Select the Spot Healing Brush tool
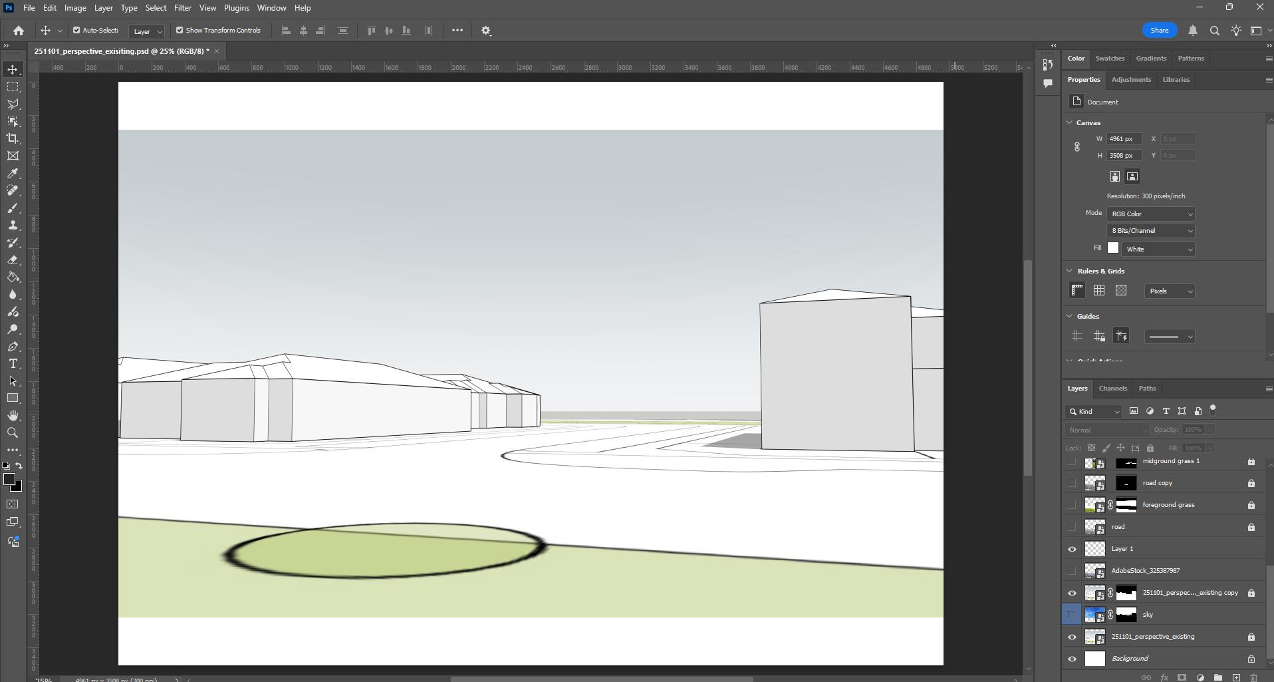The image size is (1274, 682). coord(13,190)
